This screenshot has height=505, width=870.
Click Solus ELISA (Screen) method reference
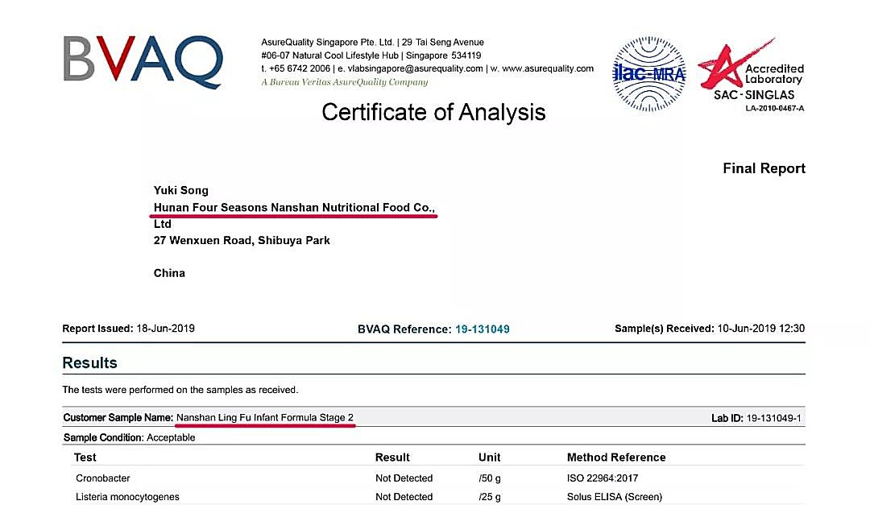(x=614, y=497)
